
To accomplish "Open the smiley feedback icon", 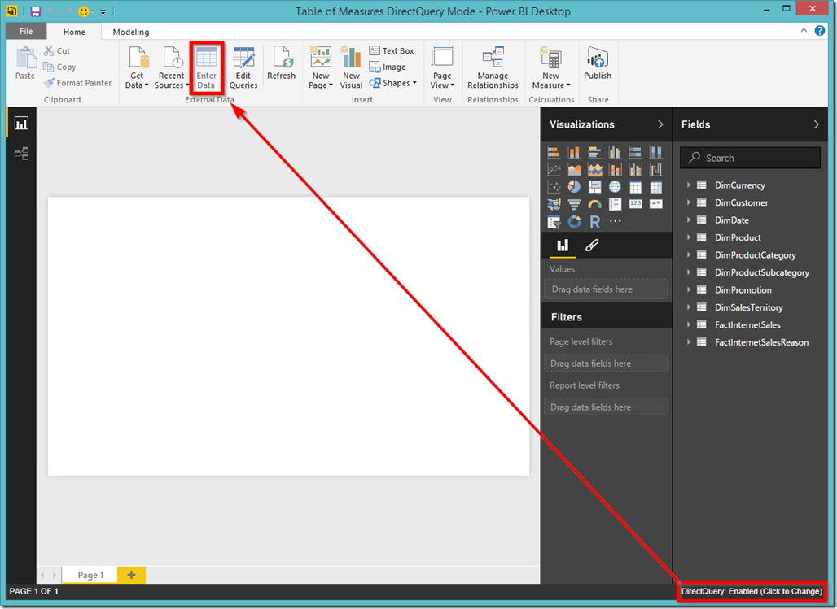I will pos(83,11).
